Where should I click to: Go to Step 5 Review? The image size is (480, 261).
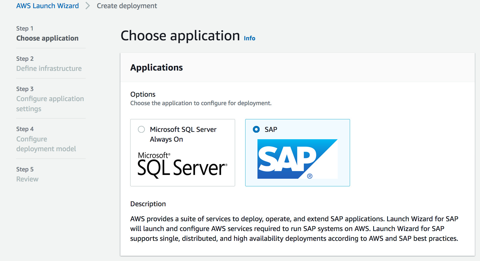click(27, 179)
